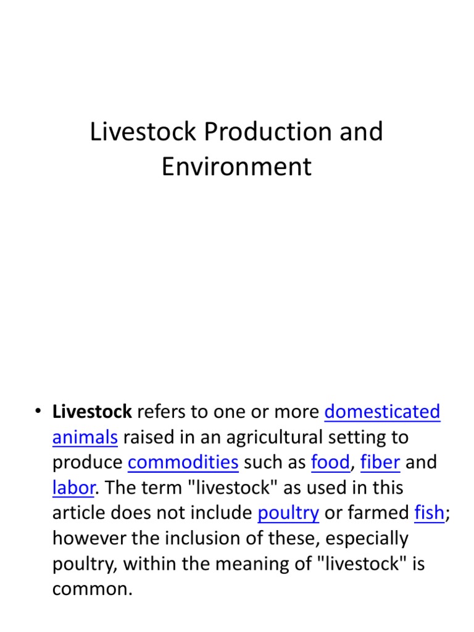Follow the "commodities" hyperlink
This screenshot has width=474, height=632.
183,462
